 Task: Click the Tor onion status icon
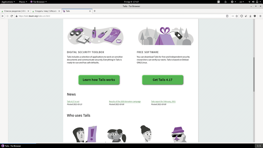point(225,2)
